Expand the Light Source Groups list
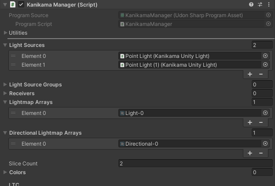Screen dimensions: 275x186 click(5, 85)
